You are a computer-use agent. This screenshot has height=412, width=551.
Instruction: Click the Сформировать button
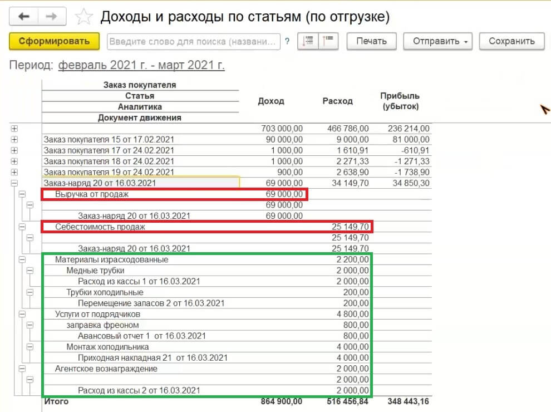pyautogui.click(x=54, y=41)
